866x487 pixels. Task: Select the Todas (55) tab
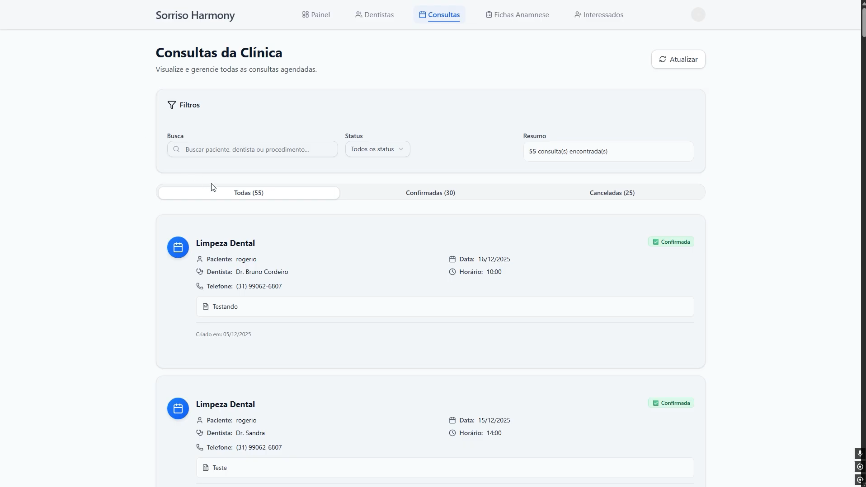pyautogui.click(x=249, y=193)
